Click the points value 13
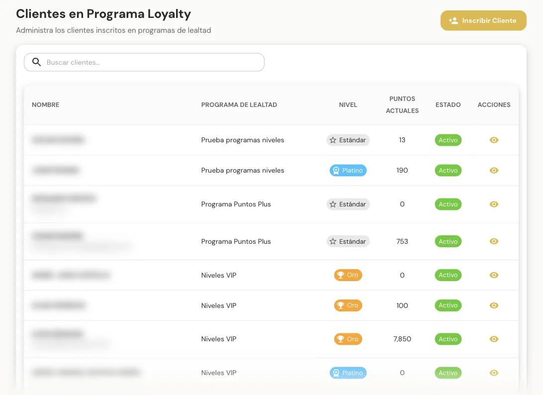Viewport: 543px width, 395px height. point(402,140)
